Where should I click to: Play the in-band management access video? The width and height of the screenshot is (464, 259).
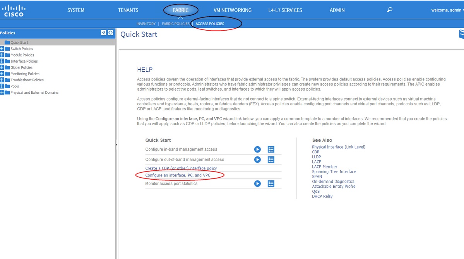tap(257, 149)
